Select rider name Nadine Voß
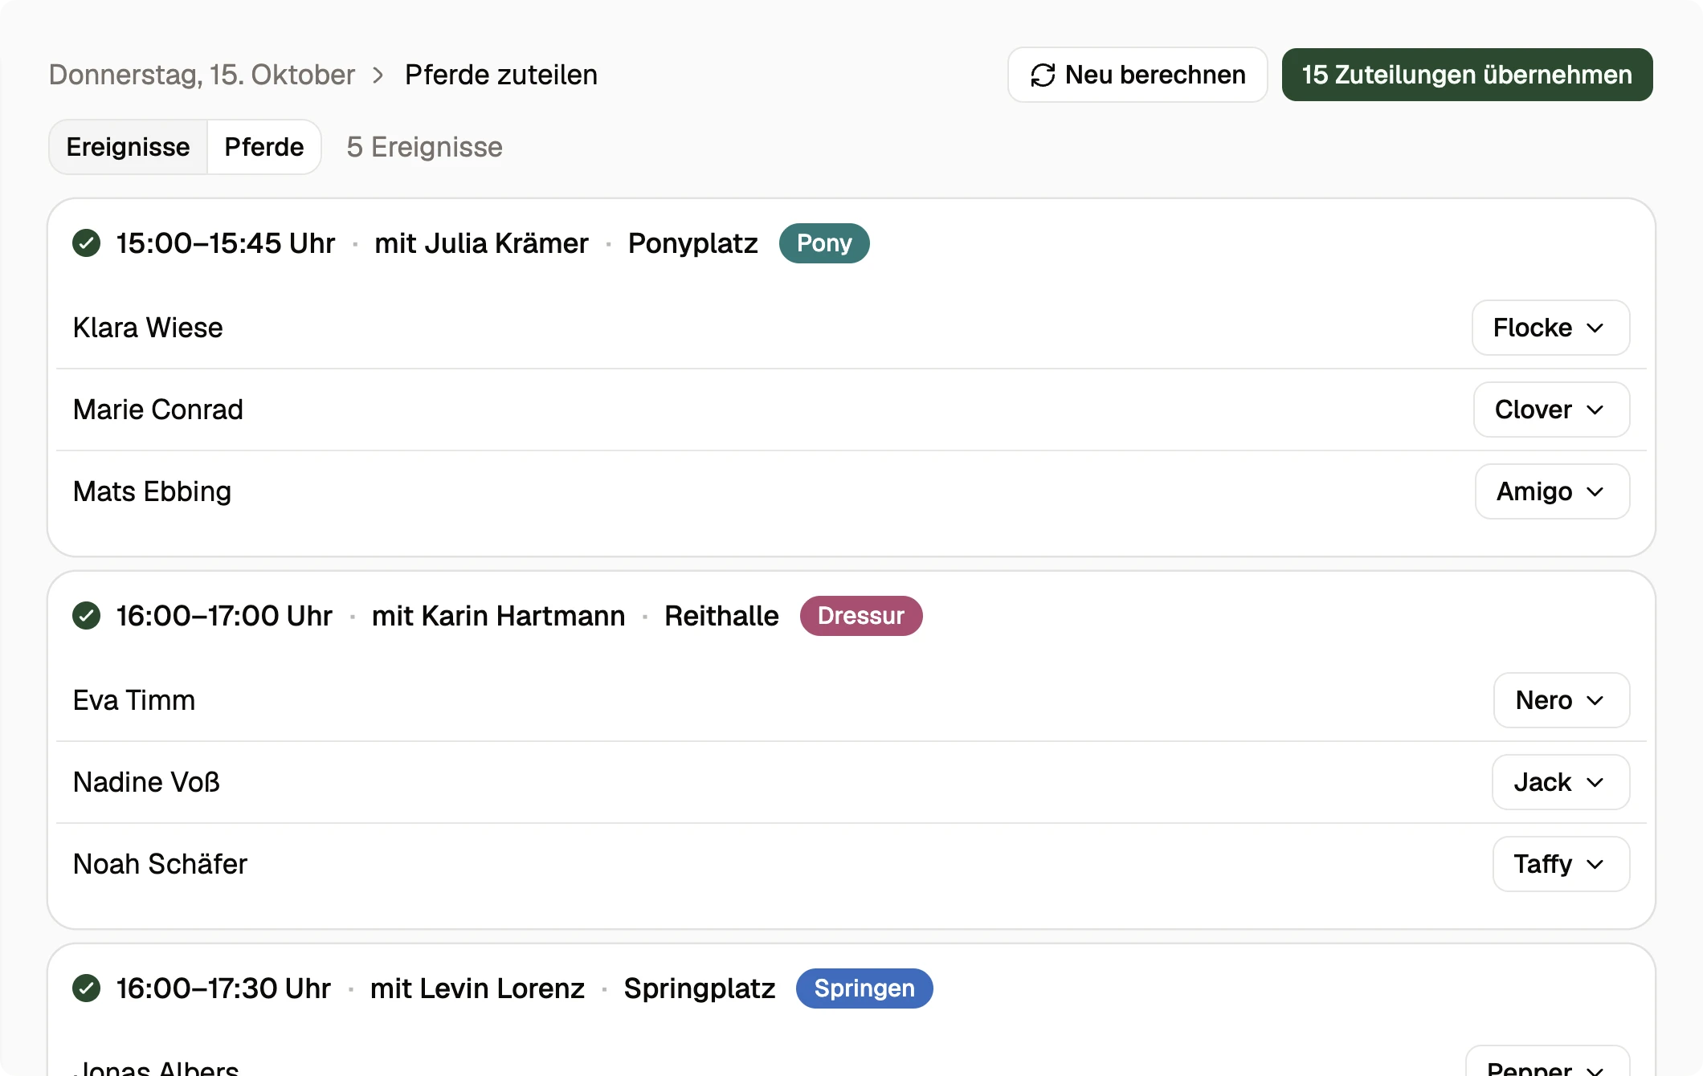This screenshot has height=1076, width=1703. click(x=146, y=782)
